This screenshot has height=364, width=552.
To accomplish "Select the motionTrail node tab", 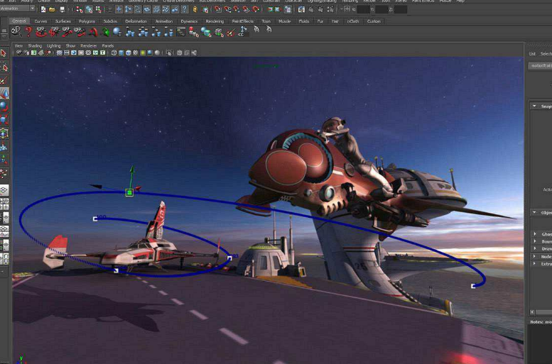I will 540,66.
